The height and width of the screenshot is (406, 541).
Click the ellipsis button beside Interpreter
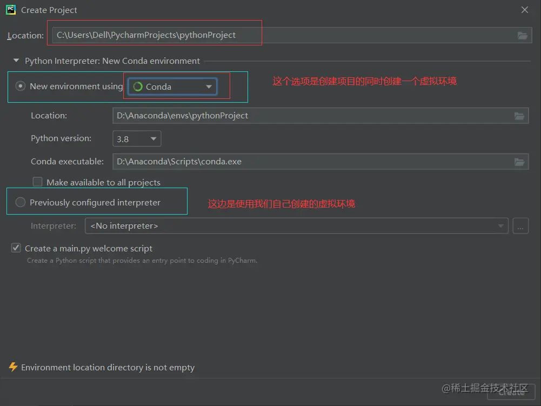pos(520,226)
